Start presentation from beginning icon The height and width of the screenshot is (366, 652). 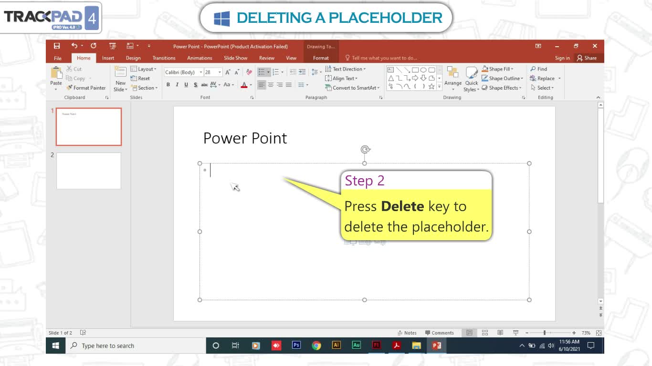(113, 46)
